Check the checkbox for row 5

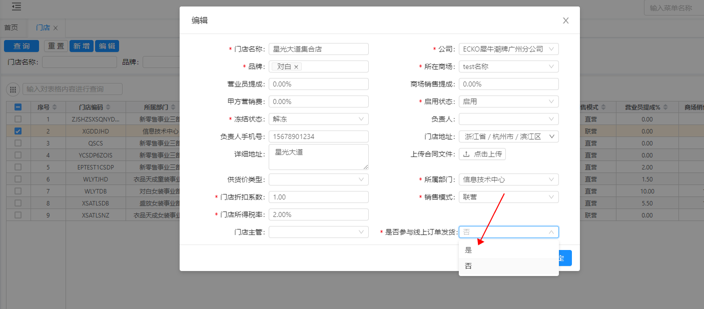click(18, 167)
